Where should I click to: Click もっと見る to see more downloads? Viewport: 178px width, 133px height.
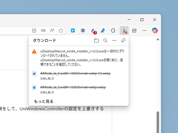[x=44, y=101]
